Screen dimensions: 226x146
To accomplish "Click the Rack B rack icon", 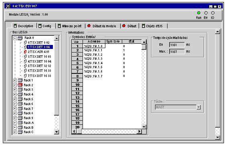I will [x=20, y=128].
